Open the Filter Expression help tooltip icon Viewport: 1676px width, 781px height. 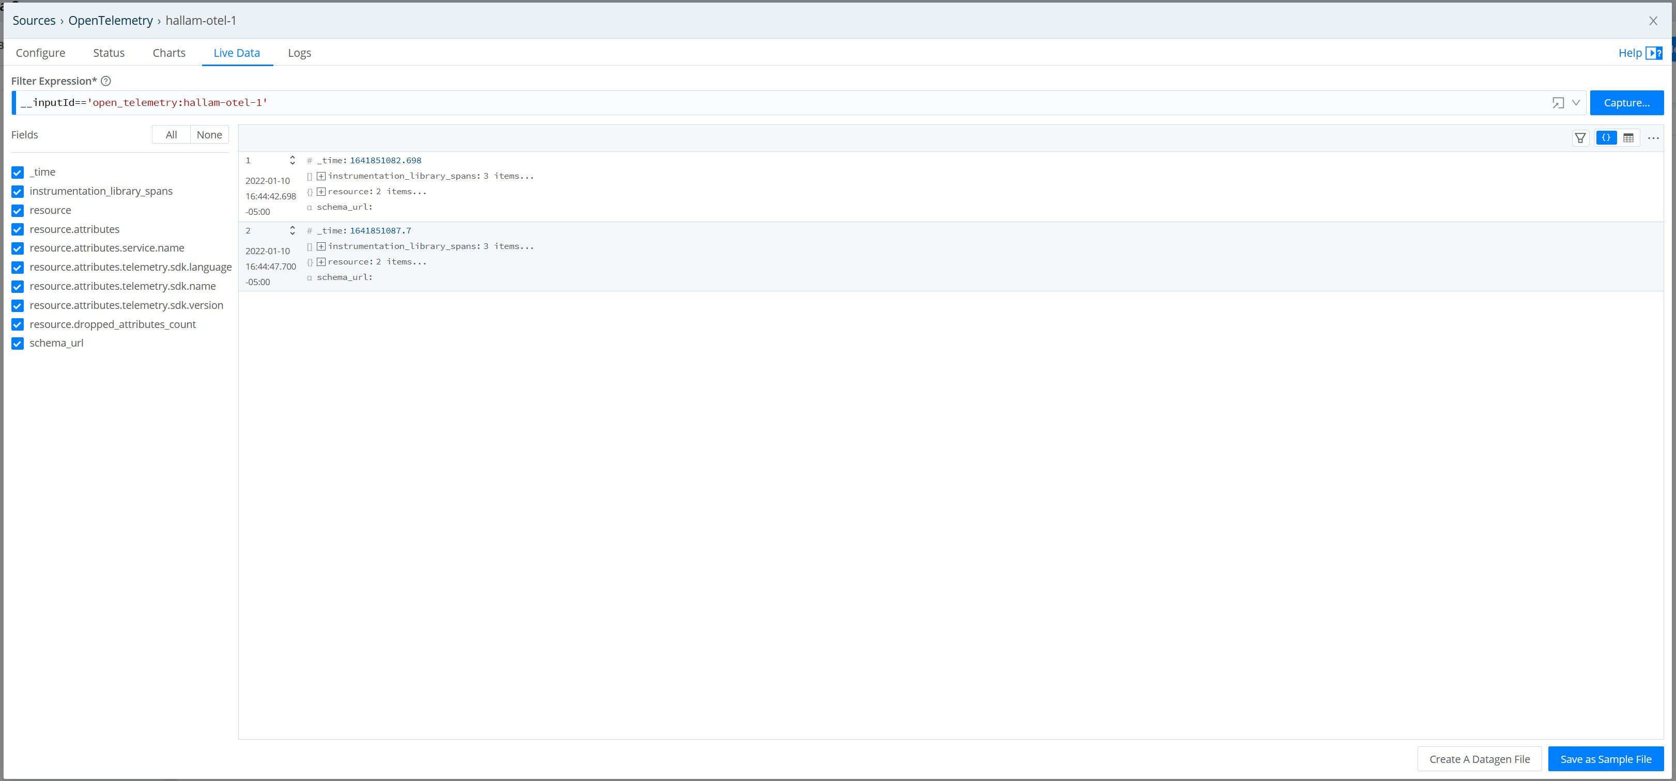[106, 81]
